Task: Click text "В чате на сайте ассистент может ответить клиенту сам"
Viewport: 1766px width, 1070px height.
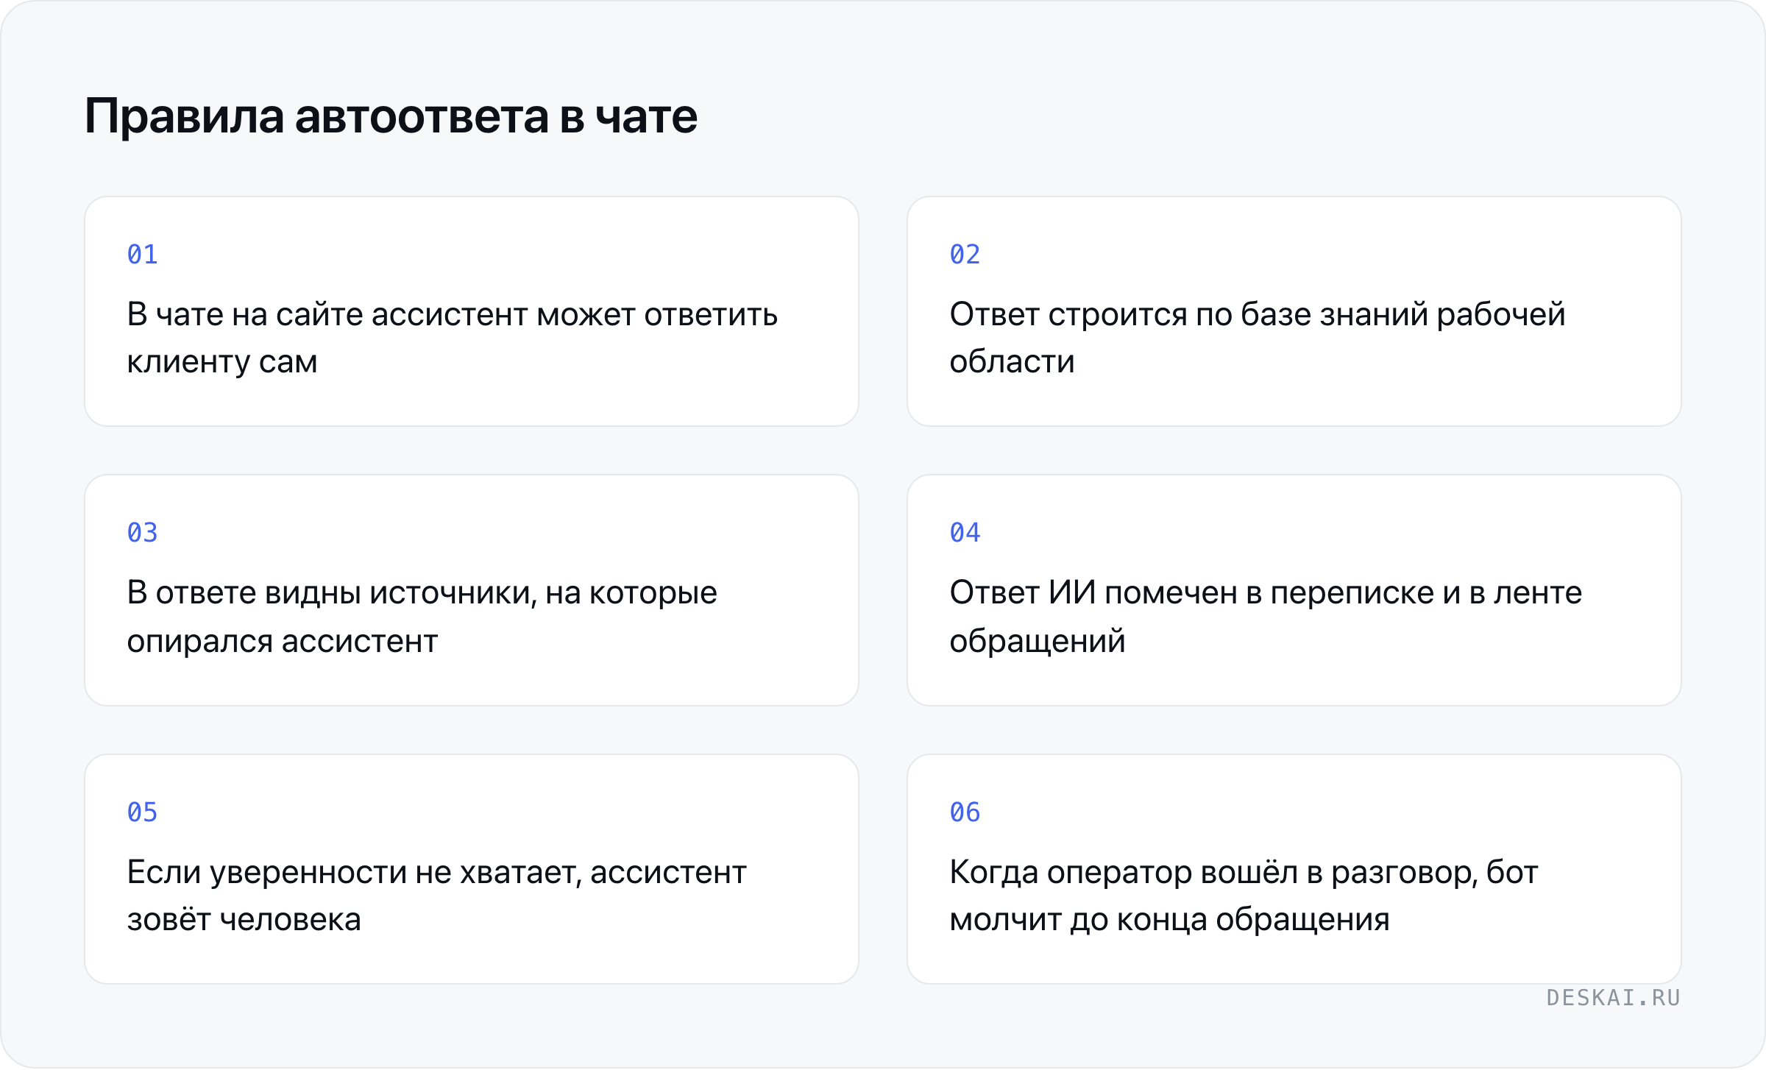Action: pyautogui.click(x=452, y=338)
